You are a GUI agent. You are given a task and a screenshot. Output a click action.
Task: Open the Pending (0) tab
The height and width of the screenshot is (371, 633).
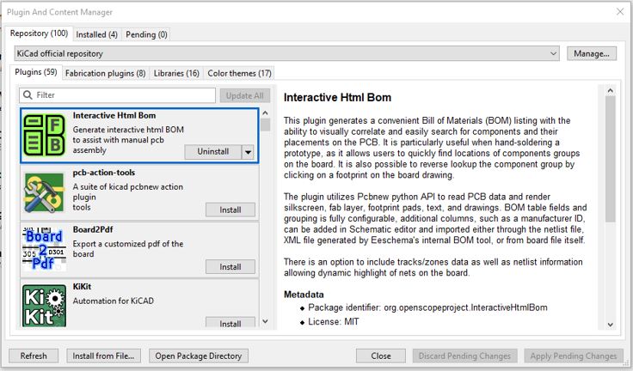(x=146, y=34)
